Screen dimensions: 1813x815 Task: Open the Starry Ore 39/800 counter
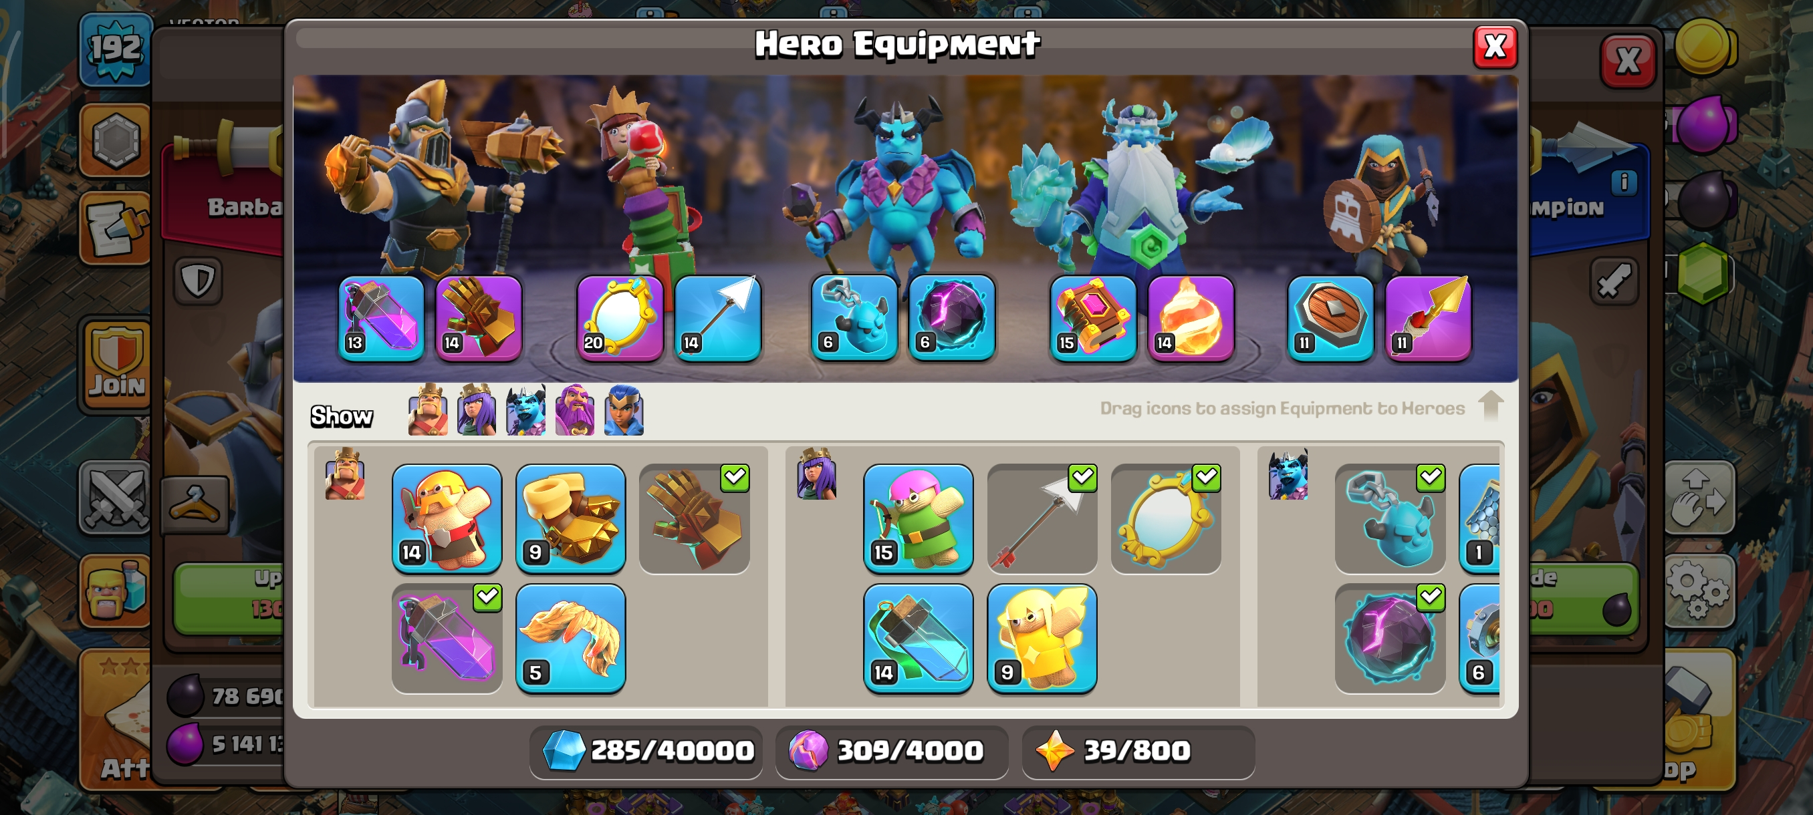[x=1138, y=751]
